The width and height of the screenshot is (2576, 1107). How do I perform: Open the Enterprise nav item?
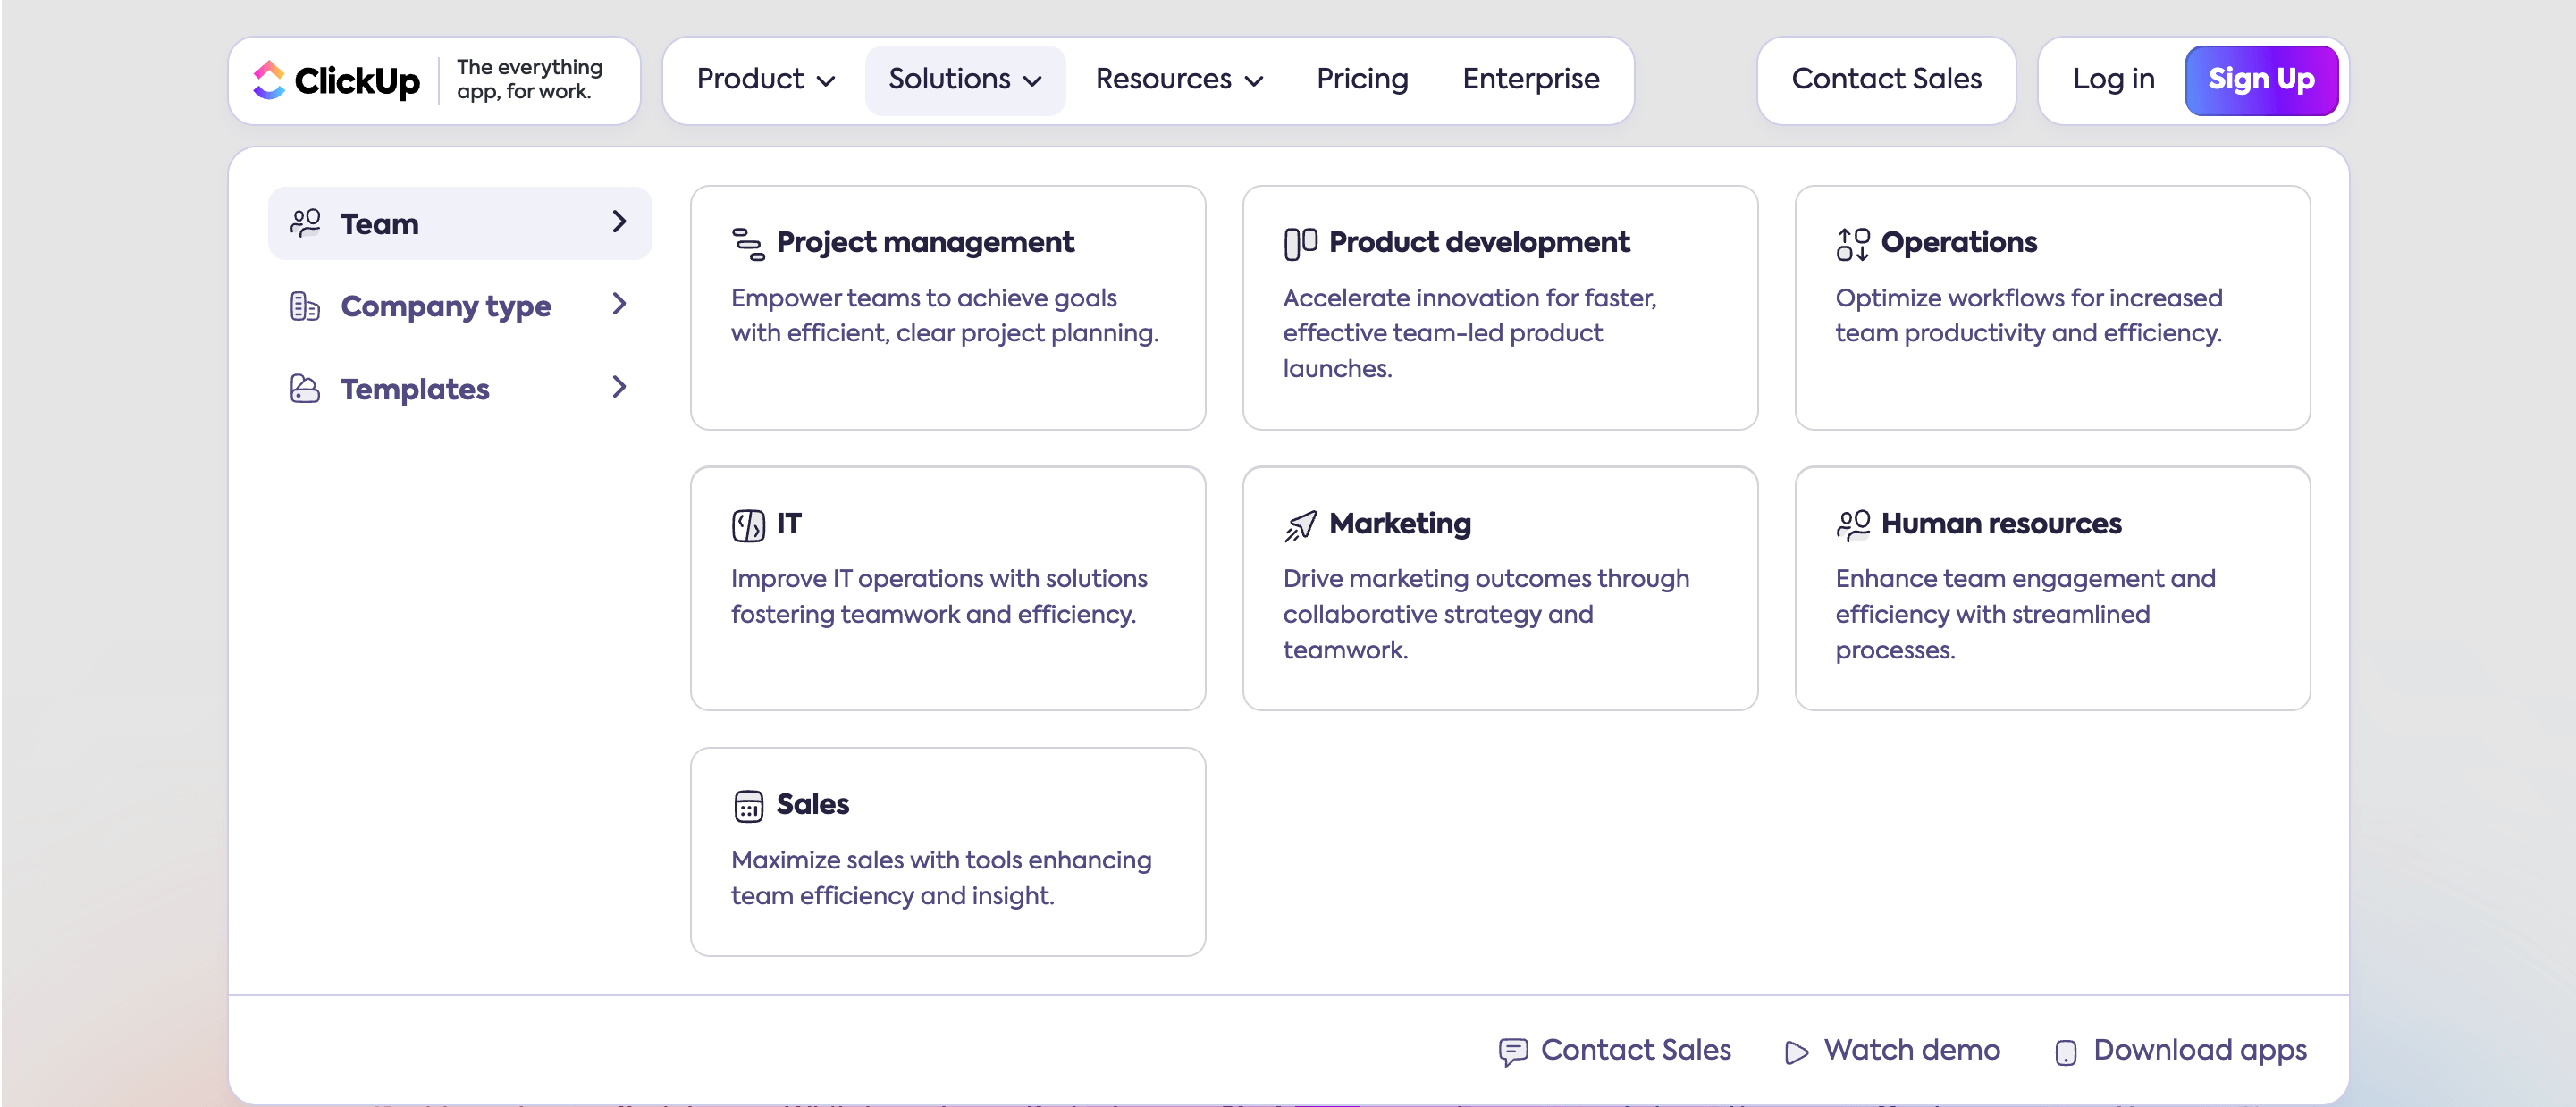click(1530, 80)
